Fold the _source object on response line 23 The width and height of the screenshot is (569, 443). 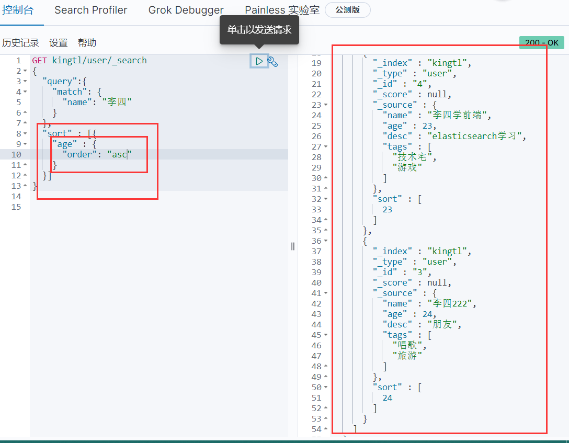pos(326,105)
